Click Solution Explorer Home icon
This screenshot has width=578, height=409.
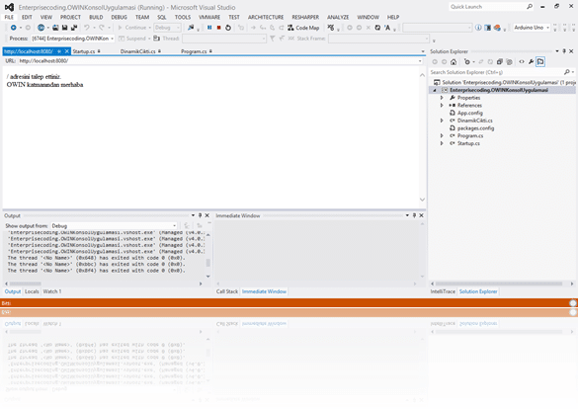pos(454,62)
